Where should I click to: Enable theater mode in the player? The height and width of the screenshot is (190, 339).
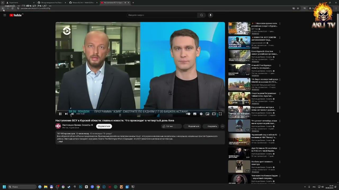pyautogui.click(x=214, y=114)
